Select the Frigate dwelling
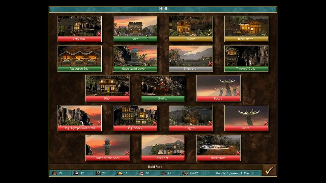The image size is (326, 183). tap(191, 118)
